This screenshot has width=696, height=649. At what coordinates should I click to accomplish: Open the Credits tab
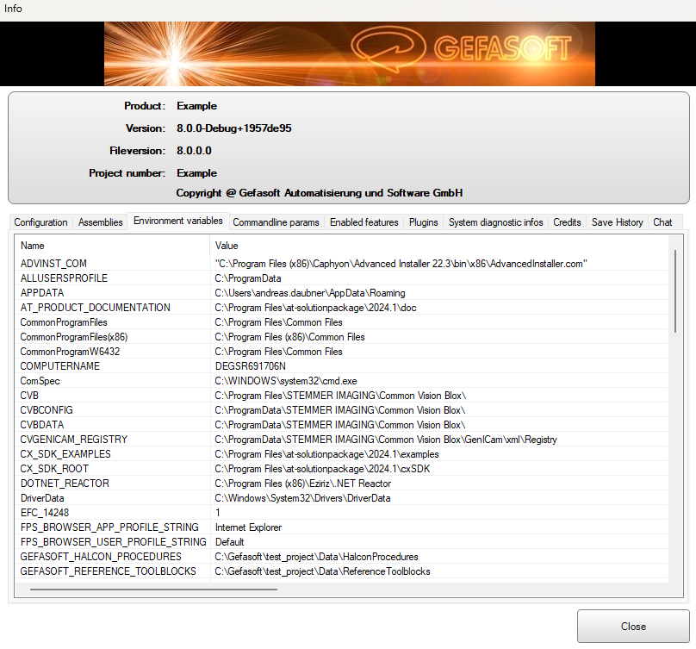(567, 222)
